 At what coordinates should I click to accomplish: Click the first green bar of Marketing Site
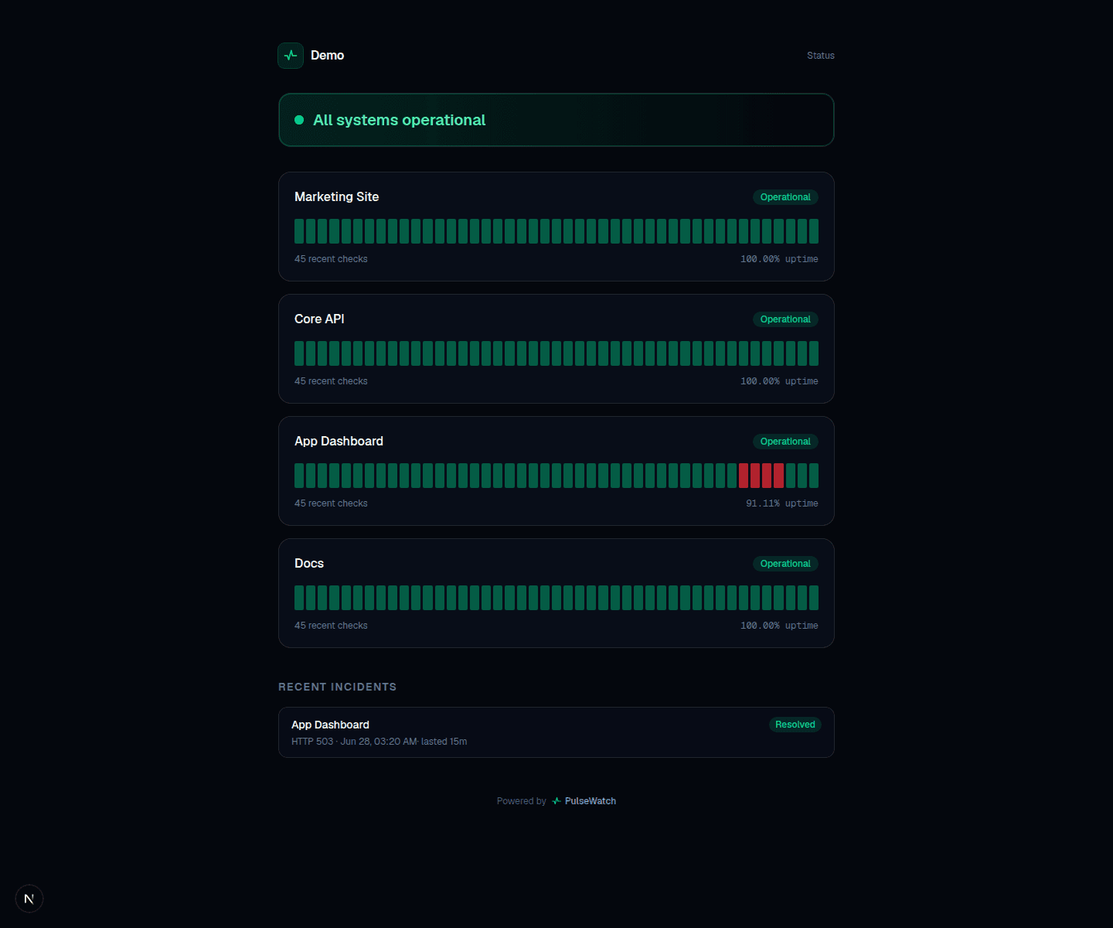tap(299, 231)
